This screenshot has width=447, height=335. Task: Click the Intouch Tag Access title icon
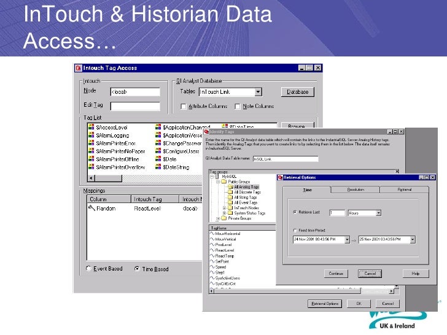click(79, 68)
